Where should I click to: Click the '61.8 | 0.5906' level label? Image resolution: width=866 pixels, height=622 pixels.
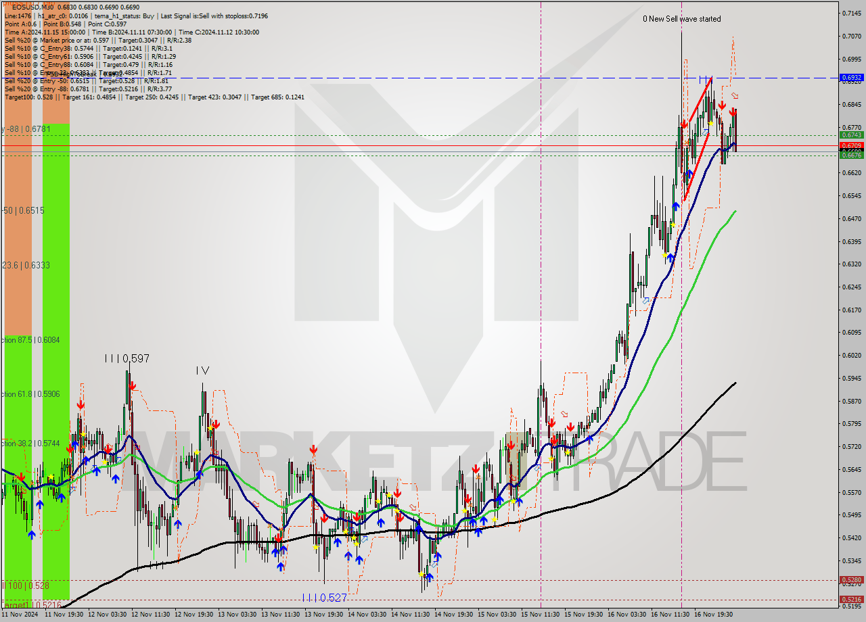point(31,393)
